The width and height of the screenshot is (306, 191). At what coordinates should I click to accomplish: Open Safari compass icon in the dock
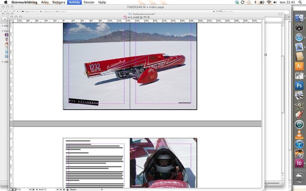tap(299, 37)
